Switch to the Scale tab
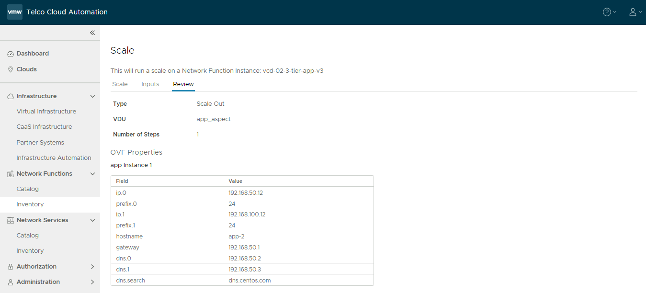 click(120, 84)
